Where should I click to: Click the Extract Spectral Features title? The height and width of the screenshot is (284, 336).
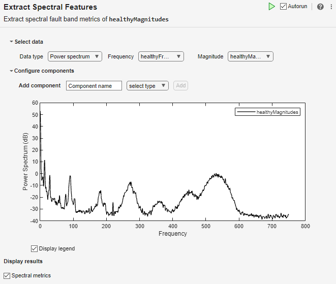pyautogui.click(x=50, y=7)
